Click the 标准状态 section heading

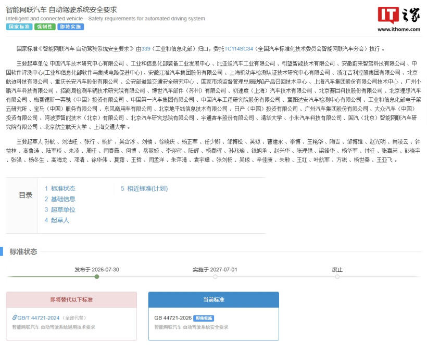click(23, 252)
